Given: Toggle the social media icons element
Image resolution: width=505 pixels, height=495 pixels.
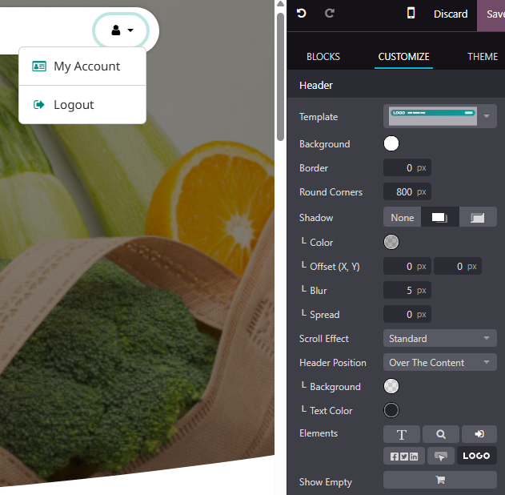Looking at the screenshot, I should tap(404, 456).
